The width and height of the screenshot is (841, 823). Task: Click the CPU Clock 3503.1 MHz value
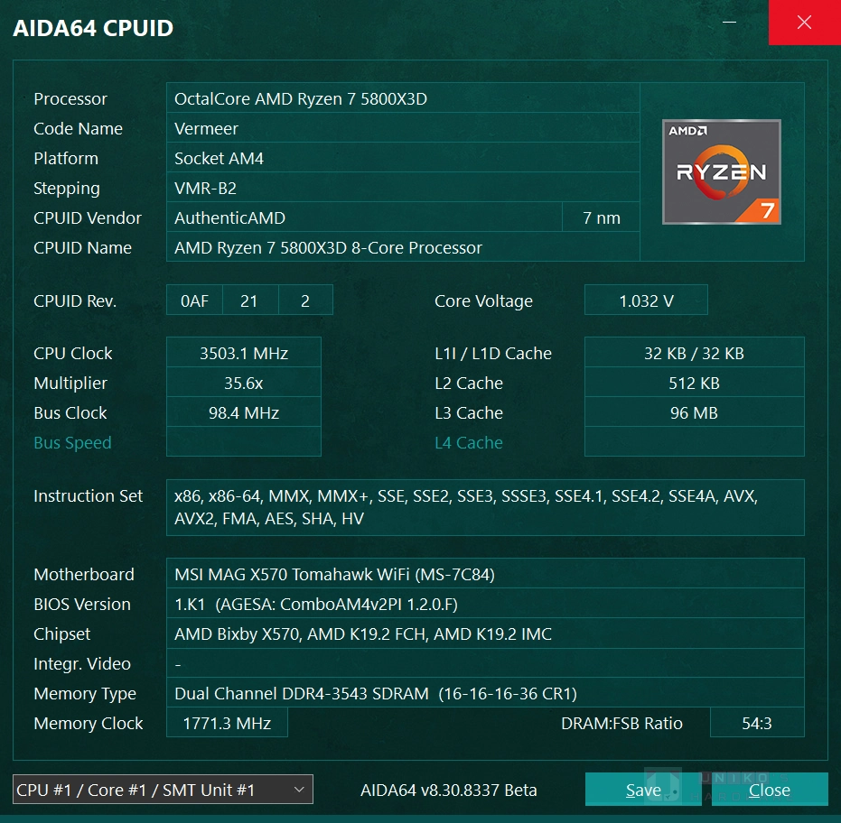pos(244,353)
